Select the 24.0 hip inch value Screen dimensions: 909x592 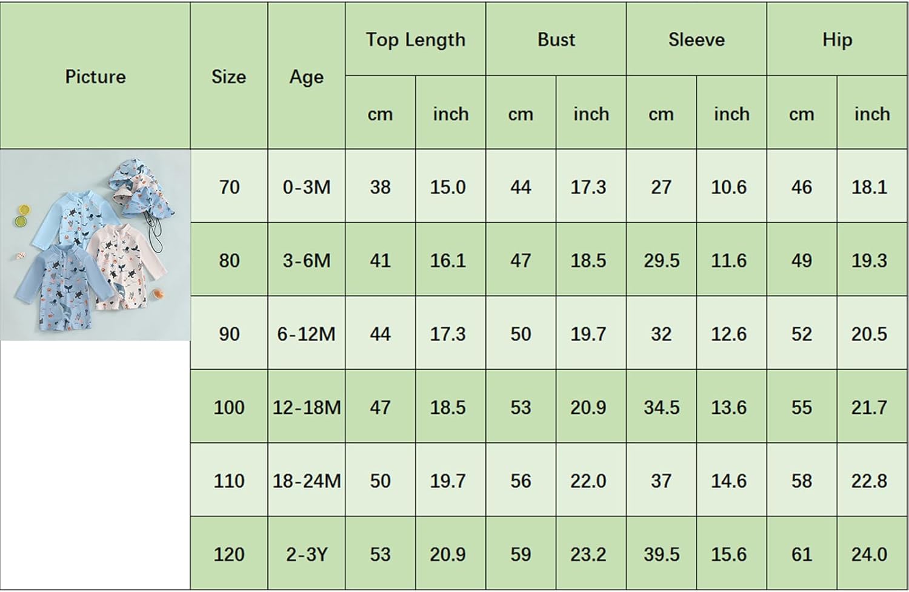(869, 554)
